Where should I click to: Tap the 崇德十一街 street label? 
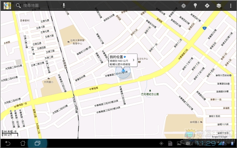pos(216,99)
